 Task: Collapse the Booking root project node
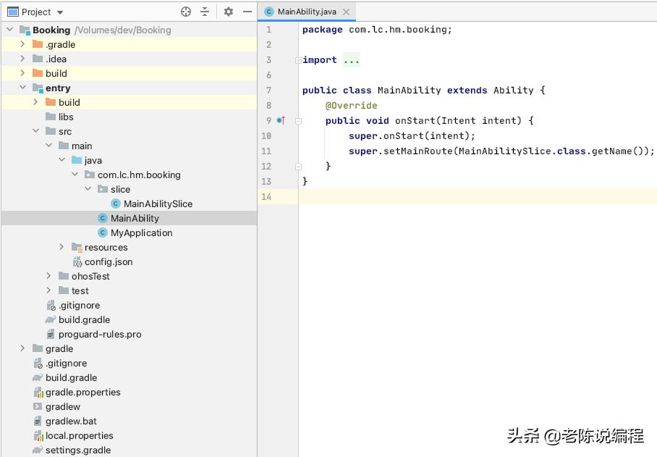[10, 30]
